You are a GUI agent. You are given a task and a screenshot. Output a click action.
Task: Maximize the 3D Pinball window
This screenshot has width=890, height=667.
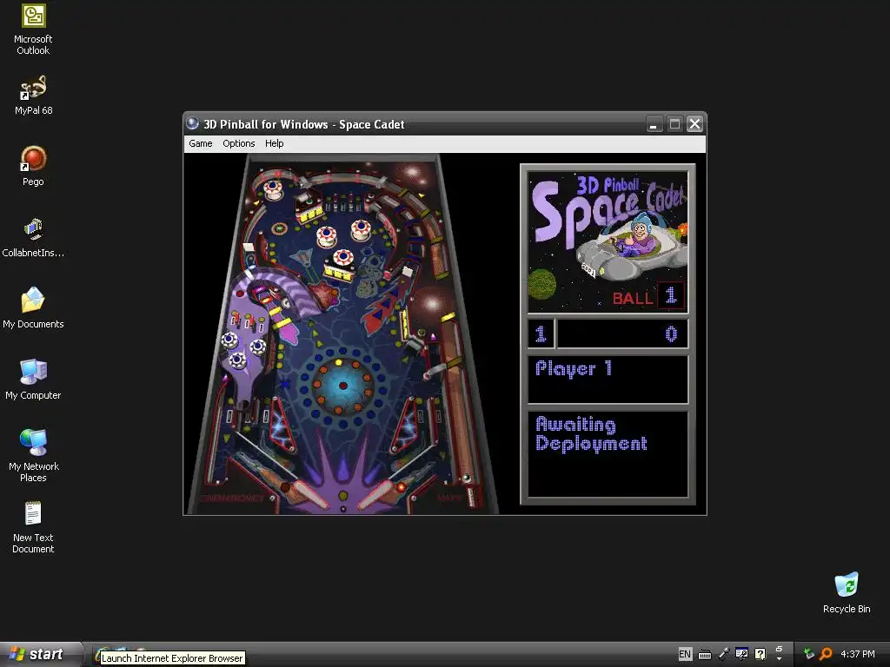click(x=674, y=124)
